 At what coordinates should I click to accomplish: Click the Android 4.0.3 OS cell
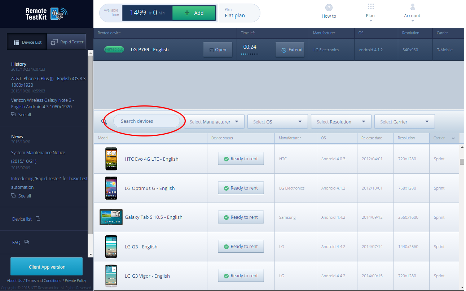coord(333,159)
